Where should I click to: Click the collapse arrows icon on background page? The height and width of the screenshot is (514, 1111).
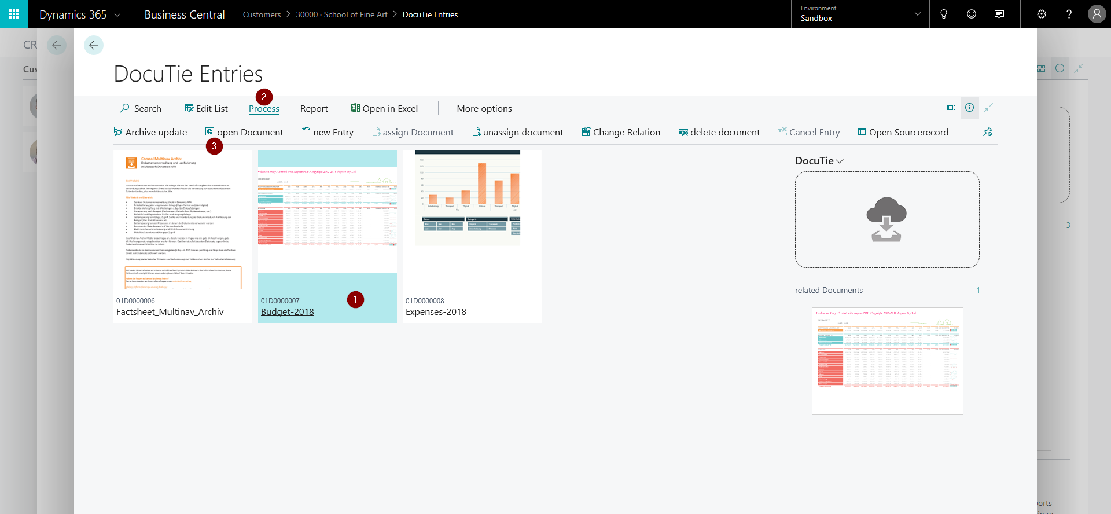pyautogui.click(x=1079, y=68)
